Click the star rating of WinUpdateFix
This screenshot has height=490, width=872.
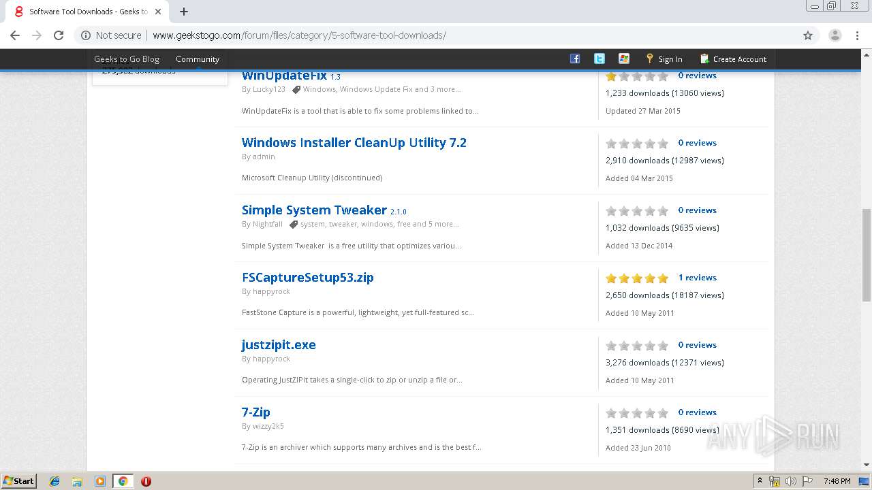click(x=637, y=76)
